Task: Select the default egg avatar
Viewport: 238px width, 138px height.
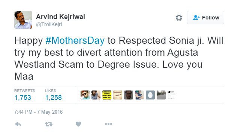Action: coord(150,95)
